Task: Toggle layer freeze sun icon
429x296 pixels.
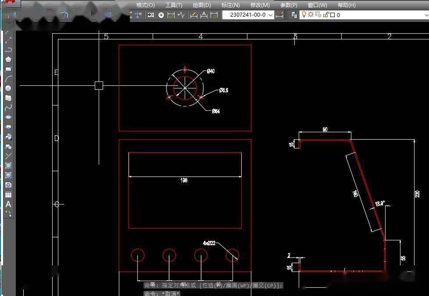Action: pyautogui.click(x=311, y=15)
